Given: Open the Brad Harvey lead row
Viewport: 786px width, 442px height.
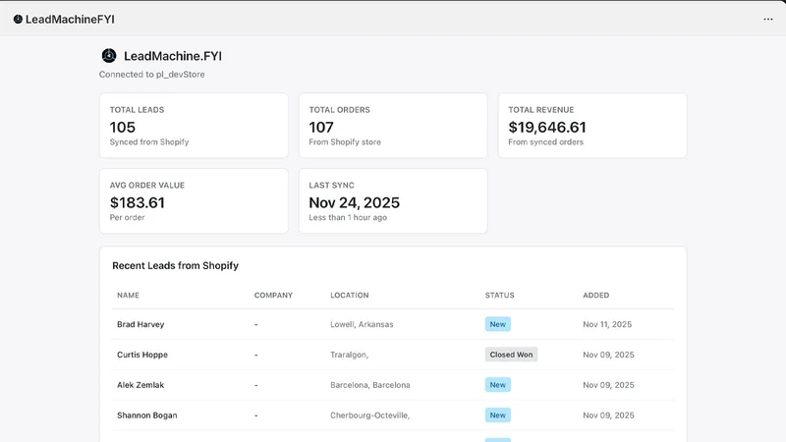Looking at the screenshot, I should (x=393, y=324).
